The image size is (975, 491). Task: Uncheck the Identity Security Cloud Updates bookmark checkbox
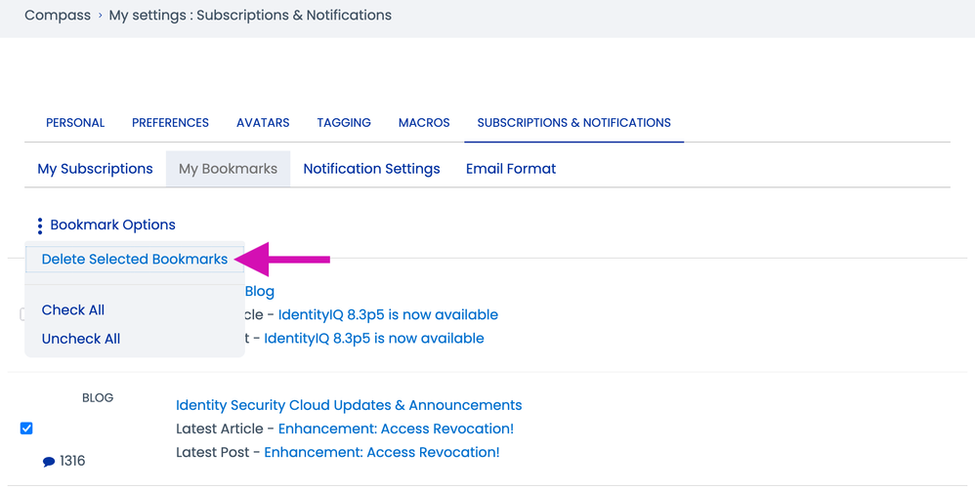pyautogui.click(x=26, y=429)
